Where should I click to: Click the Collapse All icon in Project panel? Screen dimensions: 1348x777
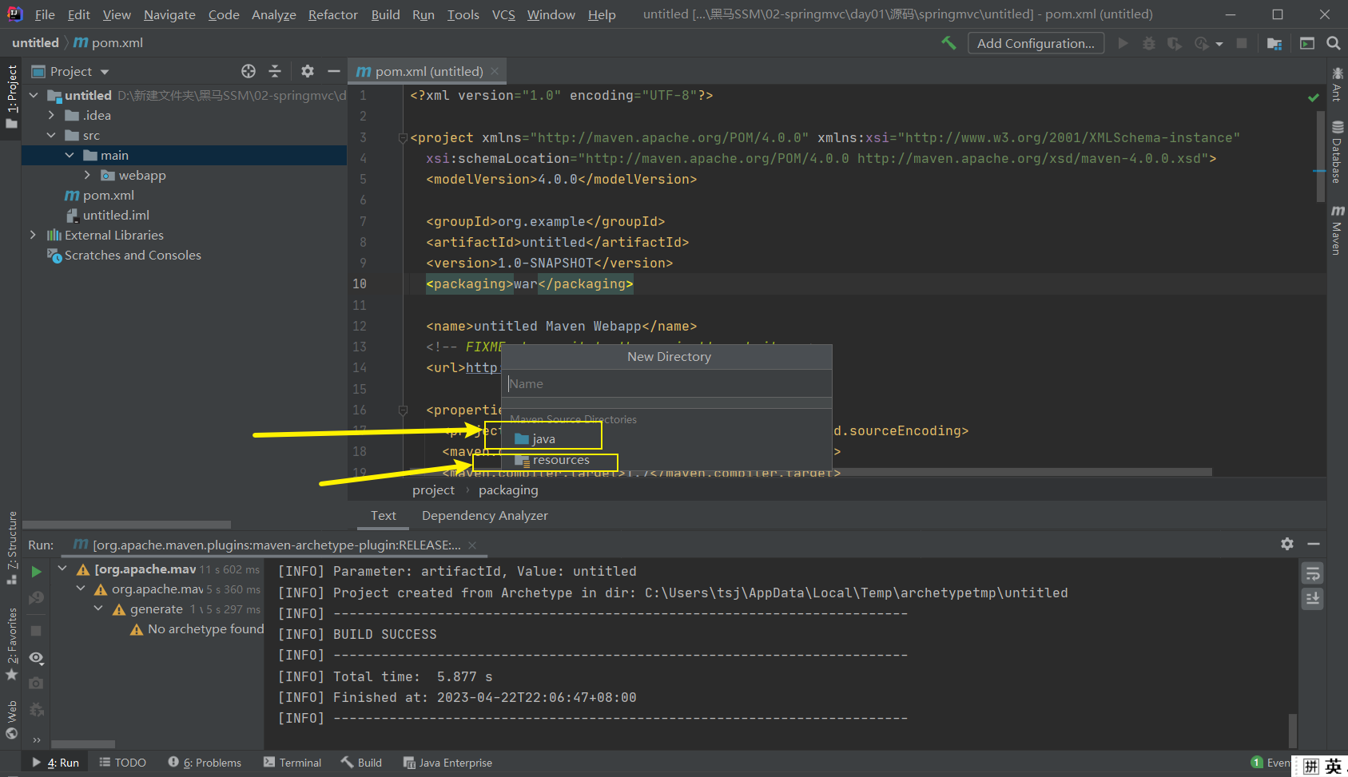point(275,71)
